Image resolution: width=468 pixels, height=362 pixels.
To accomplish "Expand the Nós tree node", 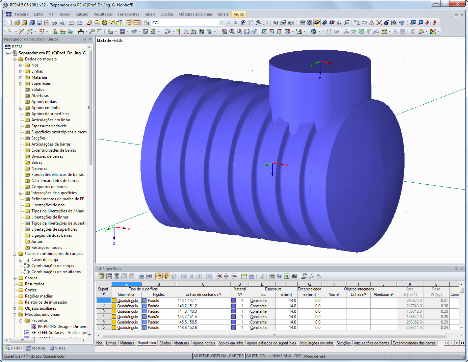I will point(21,66).
